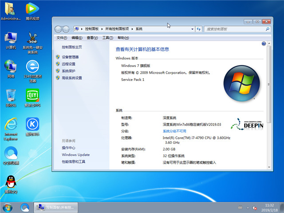Viewport: 284px width, 213px height.
Task: Click the scrollbar down arrow
Action: [269, 167]
